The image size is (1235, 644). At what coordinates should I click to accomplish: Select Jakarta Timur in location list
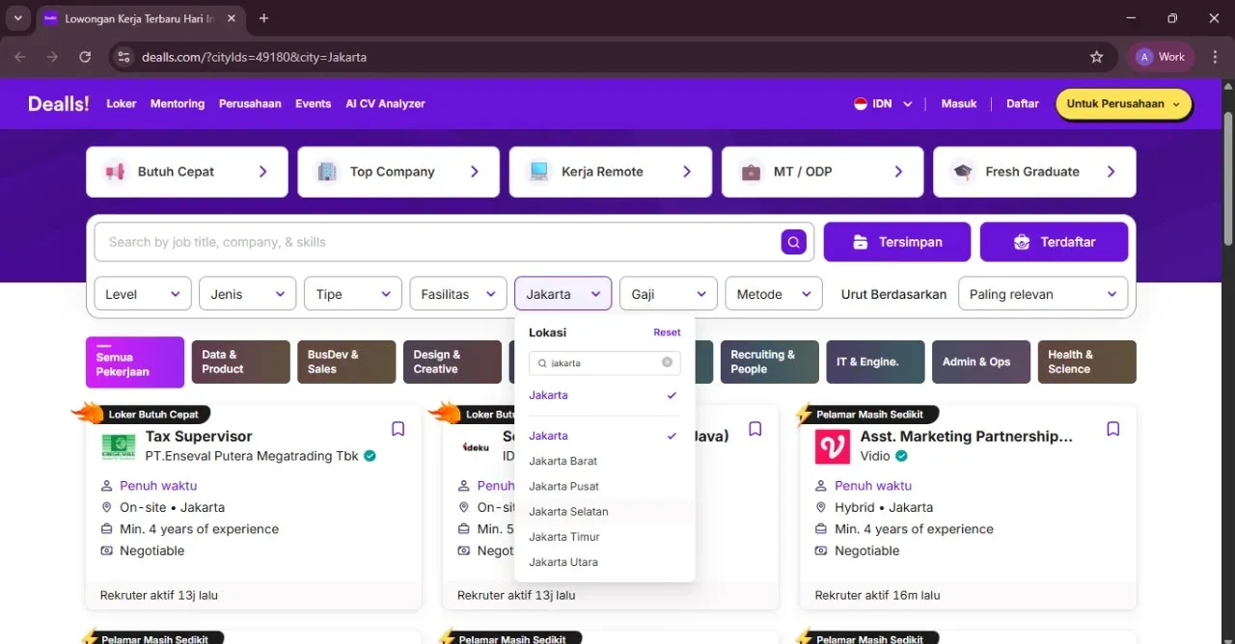coord(605,536)
